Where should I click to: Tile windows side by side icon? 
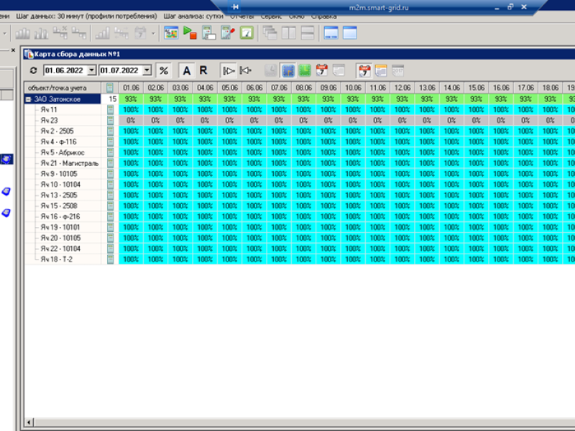click(289, 33)
